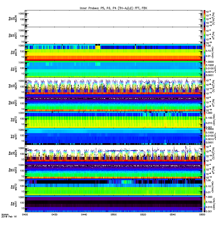Click the color bar of the top tha edc34 panel

[x=204, y=18]
